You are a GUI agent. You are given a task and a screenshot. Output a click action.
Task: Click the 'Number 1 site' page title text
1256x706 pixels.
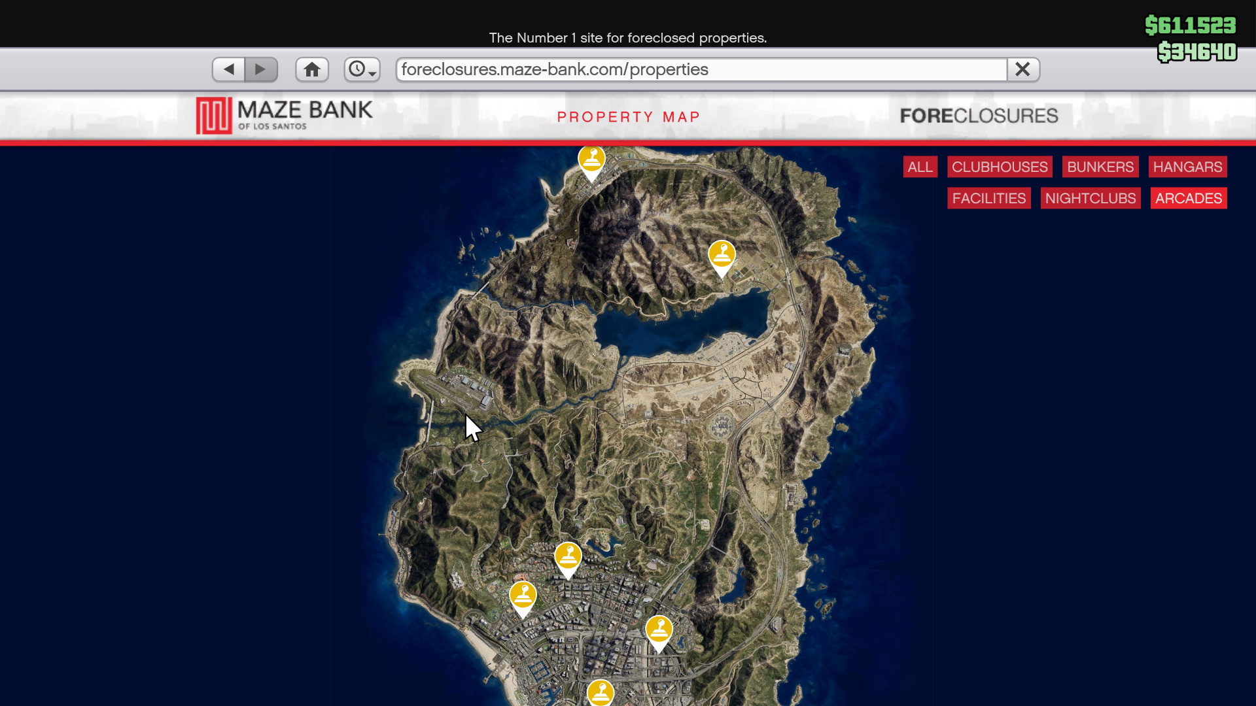tap(628, 38)
